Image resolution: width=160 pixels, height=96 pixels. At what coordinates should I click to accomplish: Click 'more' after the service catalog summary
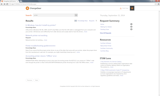(112, 67)
